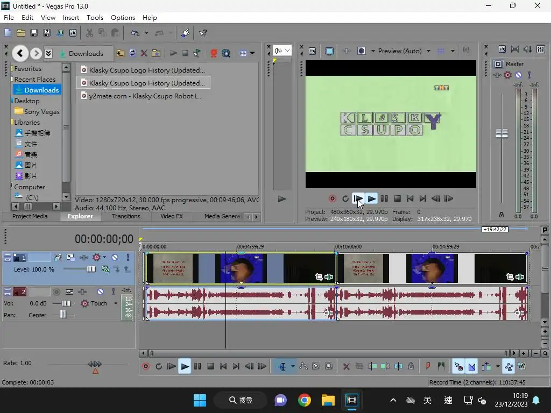Open the Touch automation mode dropdown
The image size is (551, 413).
click(x=116, y=303)
